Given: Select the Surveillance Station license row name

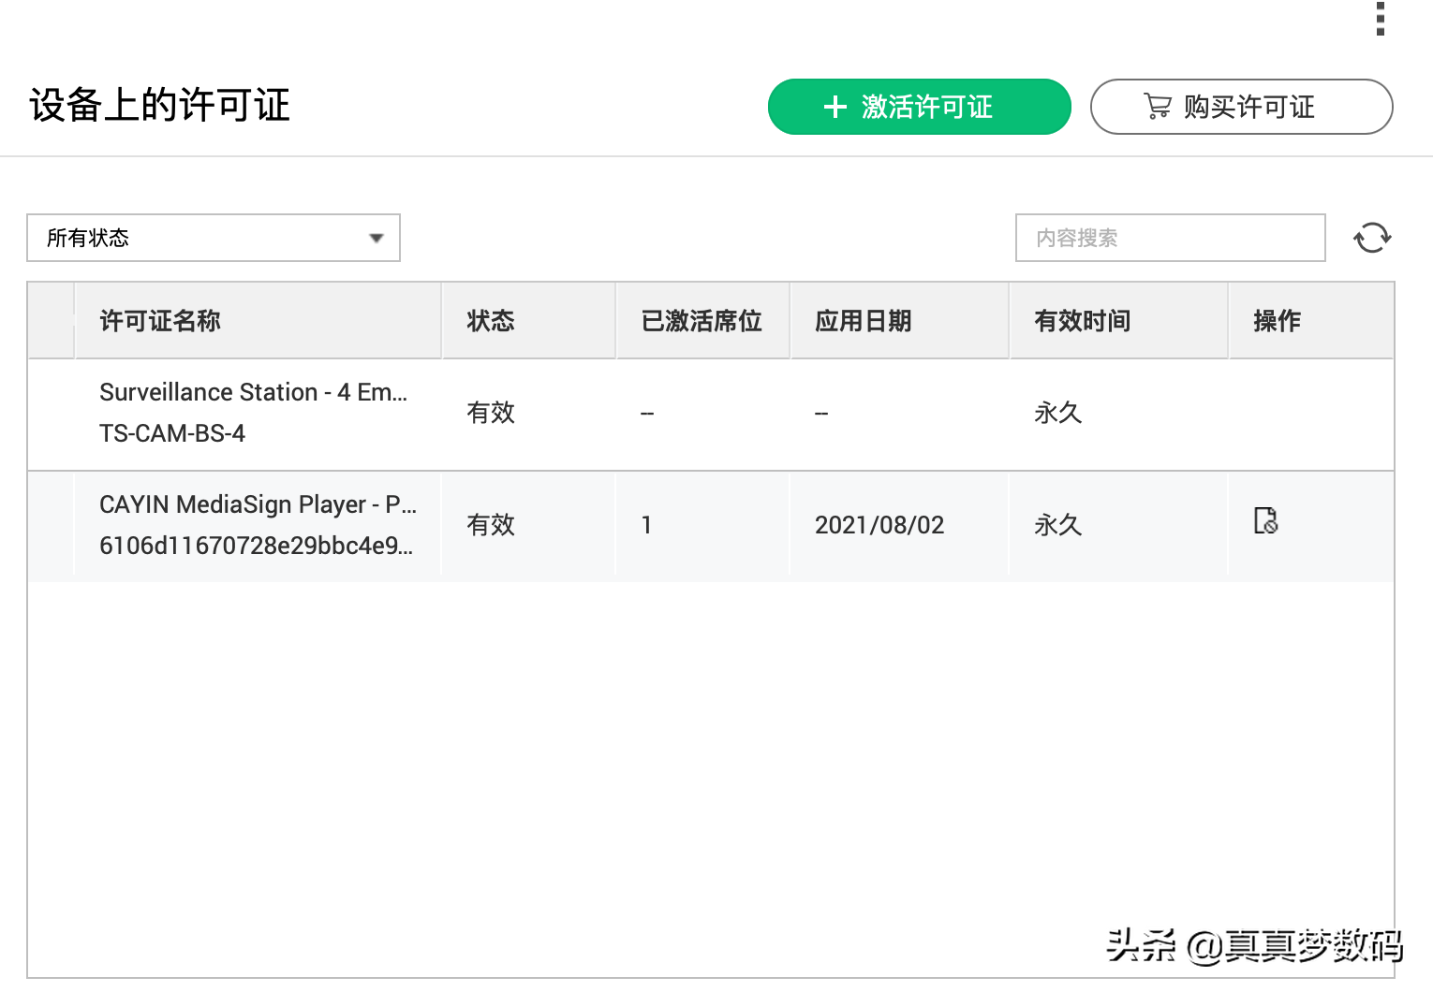Looking at the screenshot, I should click(x=253, y=392).
